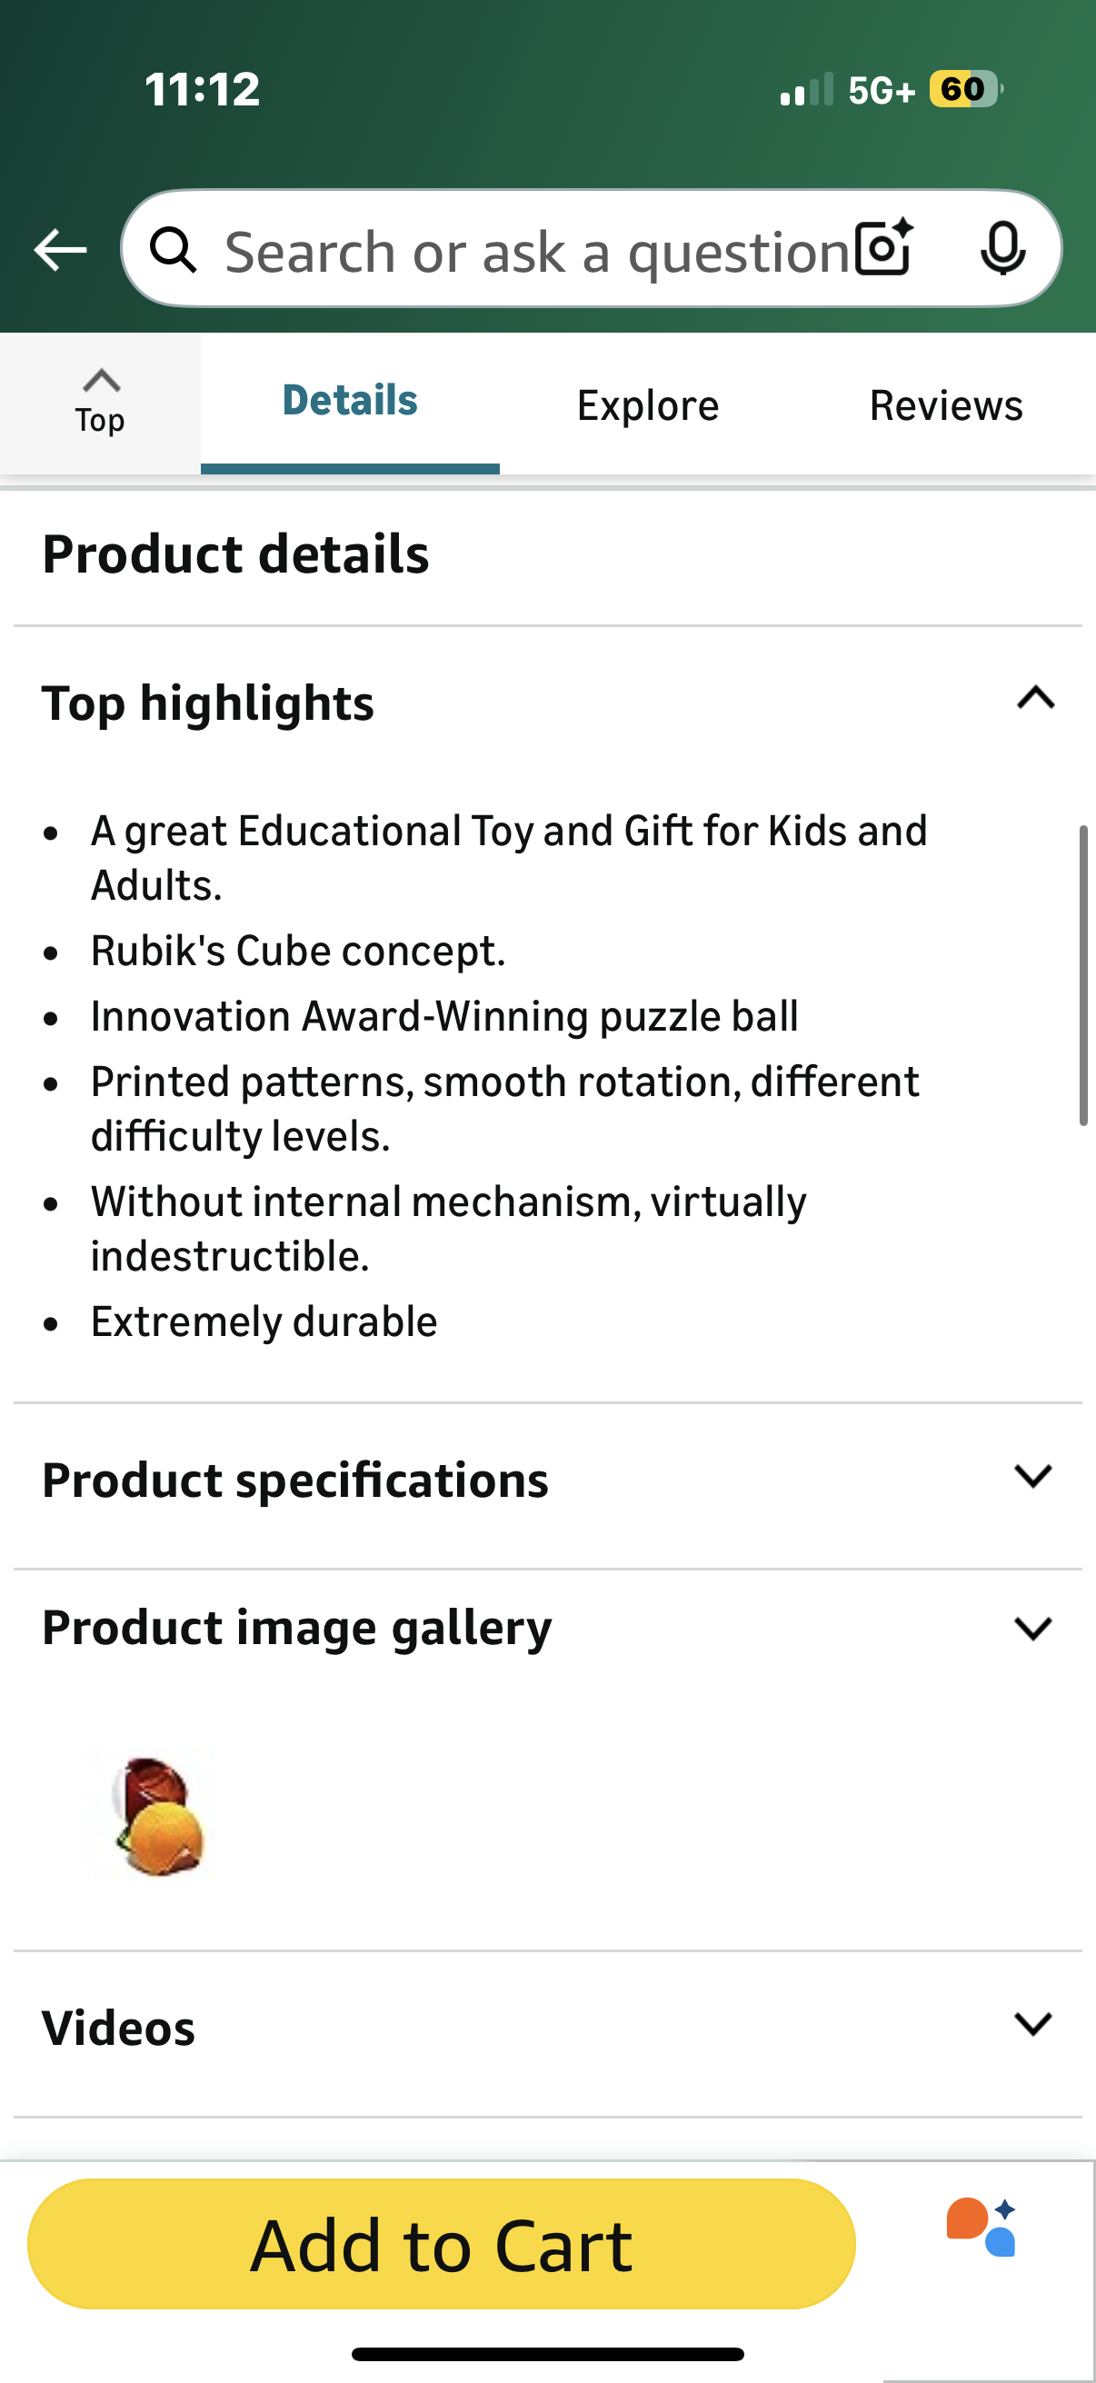
Task: Expand Product specifications section
Action: [x=1033, y=1476]
